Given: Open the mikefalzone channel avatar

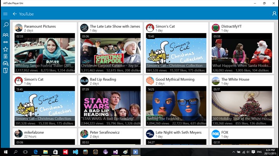Looking at the screenshot, I should coord(18,134).
